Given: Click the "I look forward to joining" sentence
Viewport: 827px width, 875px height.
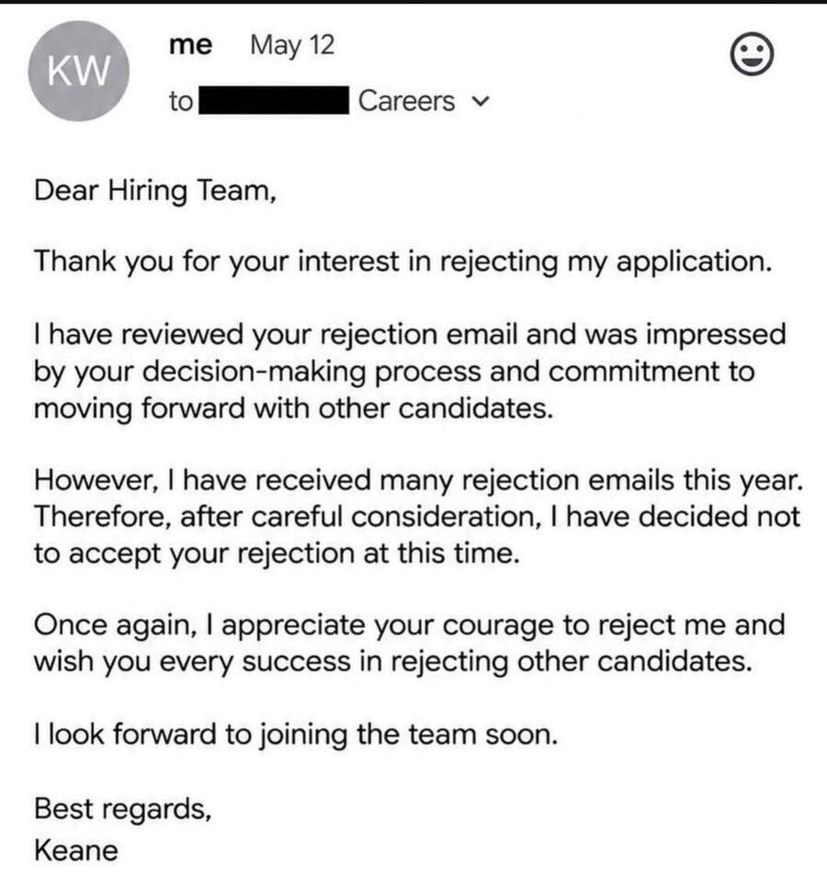Looking at the screenshot, I should tap(296, 735).
